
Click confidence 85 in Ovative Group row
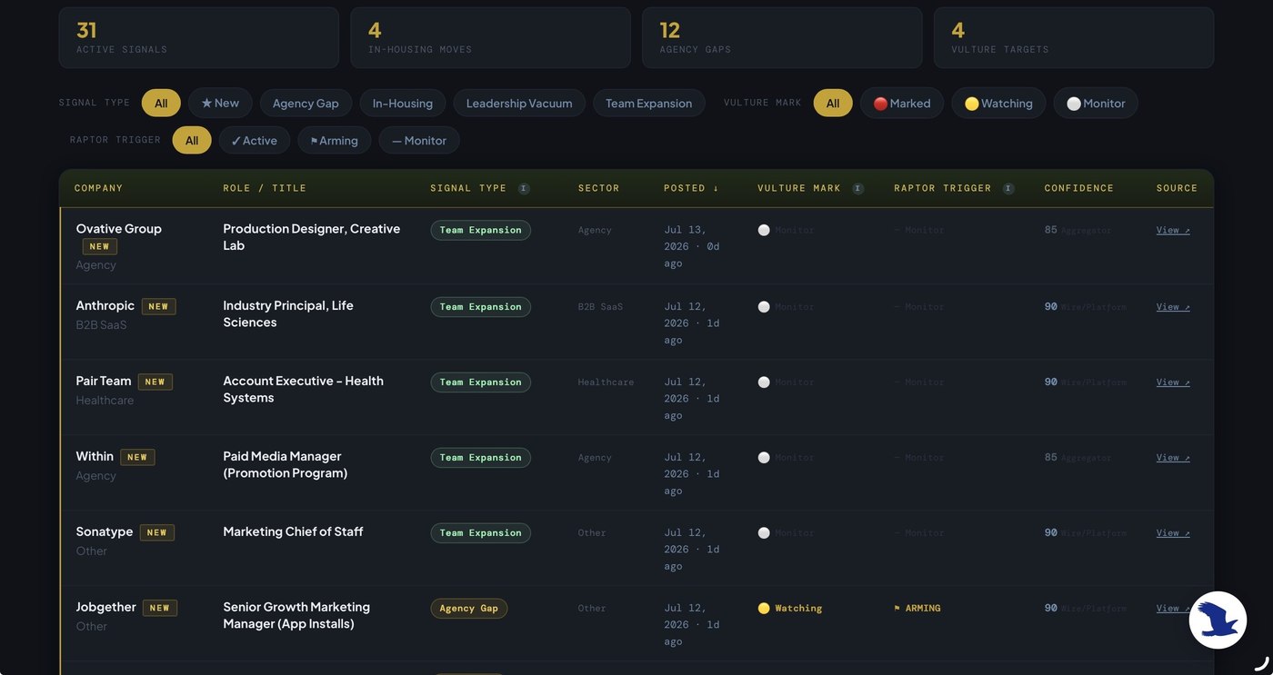point(1050,230)
